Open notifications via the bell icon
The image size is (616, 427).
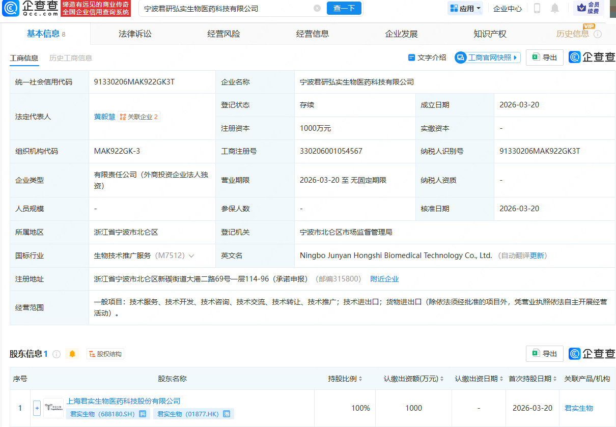tap(555, 8)
